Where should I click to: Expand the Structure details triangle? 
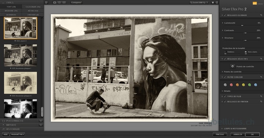pyautogui.click(x=223, y=38)
